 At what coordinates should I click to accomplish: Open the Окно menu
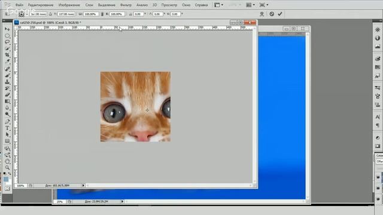click(x=186, y=5)
